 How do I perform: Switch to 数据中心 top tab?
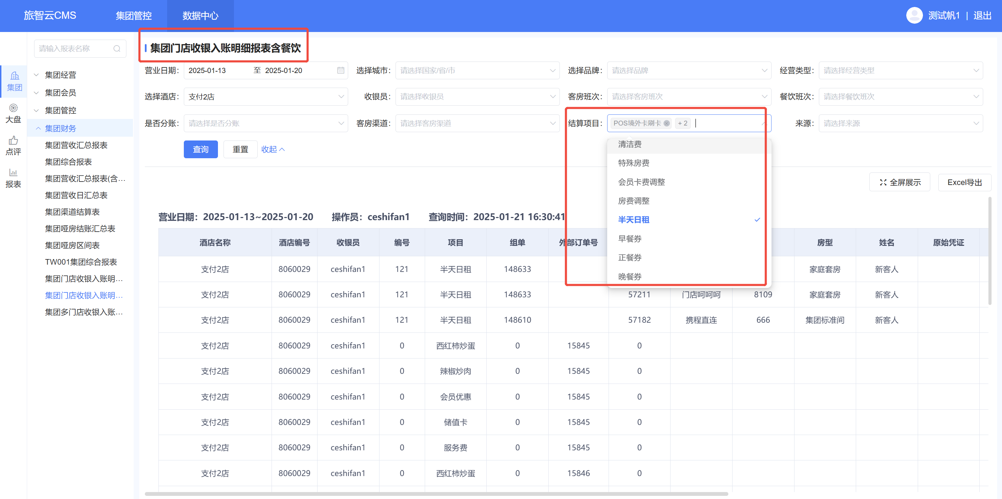pyautogui.click(x=200, y=16)
